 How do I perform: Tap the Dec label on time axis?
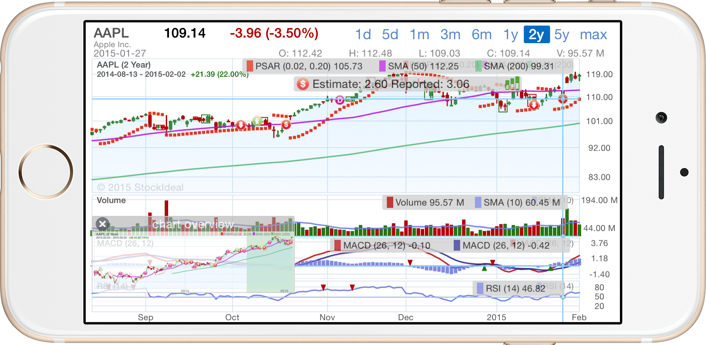(x=406, y=317)
